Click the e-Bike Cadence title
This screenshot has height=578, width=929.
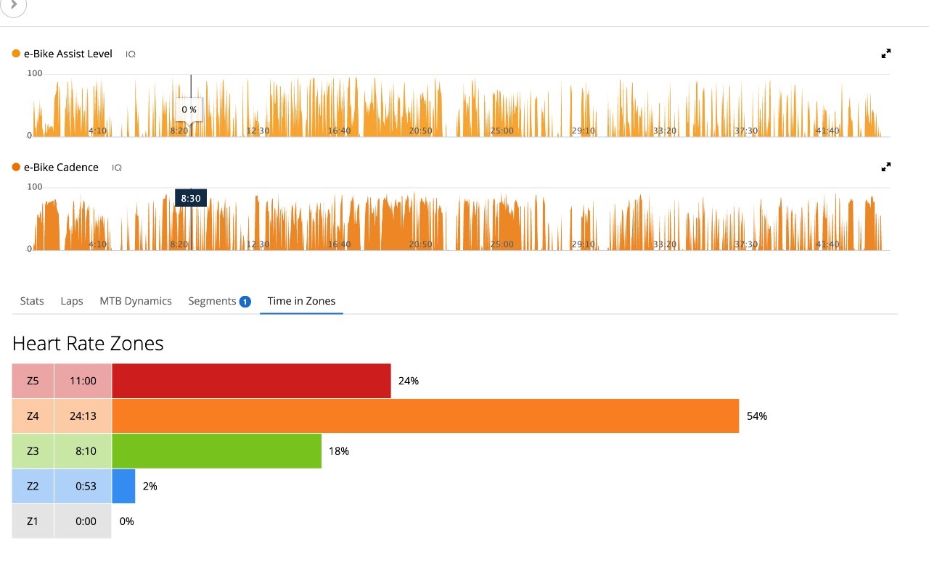click(x=61, y=168)
